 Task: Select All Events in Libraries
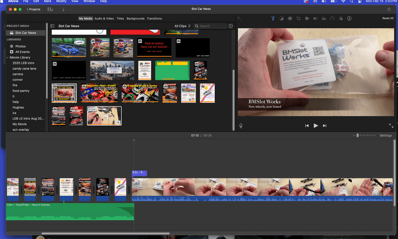click(22, 52)
